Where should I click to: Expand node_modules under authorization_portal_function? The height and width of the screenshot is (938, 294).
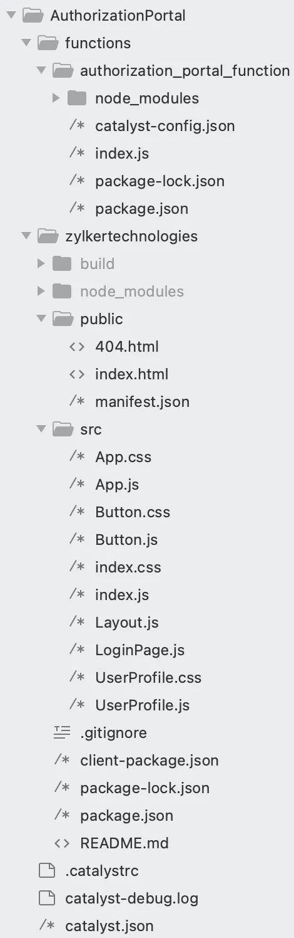[56, 98]
